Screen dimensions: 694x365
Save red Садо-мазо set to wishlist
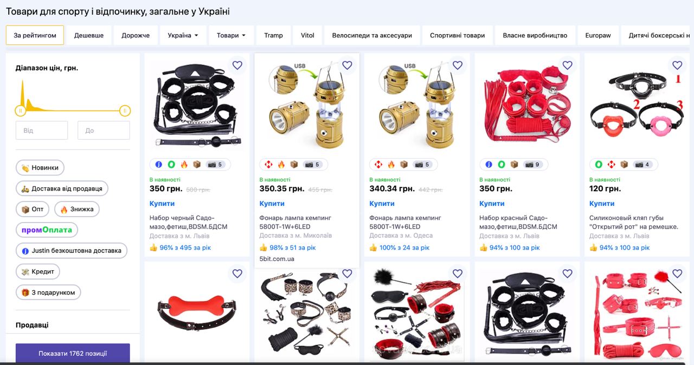567,66
